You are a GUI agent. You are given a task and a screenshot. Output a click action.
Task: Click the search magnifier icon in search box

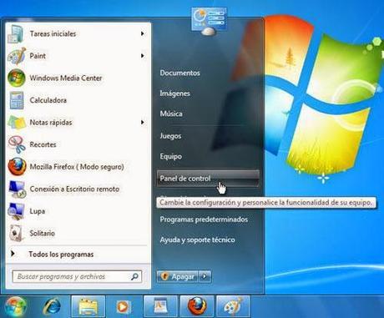pos(134,276)
